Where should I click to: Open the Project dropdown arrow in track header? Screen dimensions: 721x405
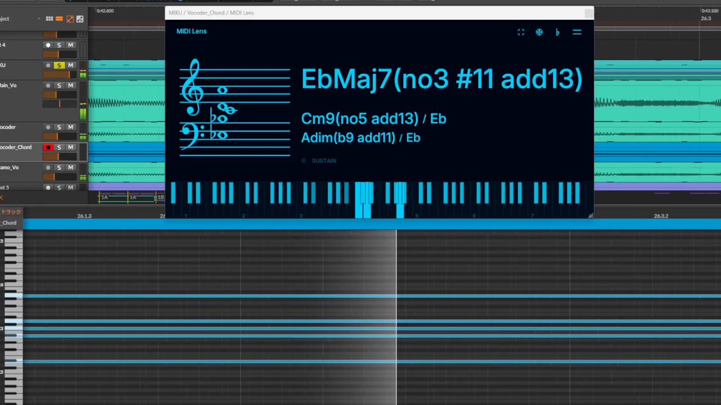(x=39, y=19)
